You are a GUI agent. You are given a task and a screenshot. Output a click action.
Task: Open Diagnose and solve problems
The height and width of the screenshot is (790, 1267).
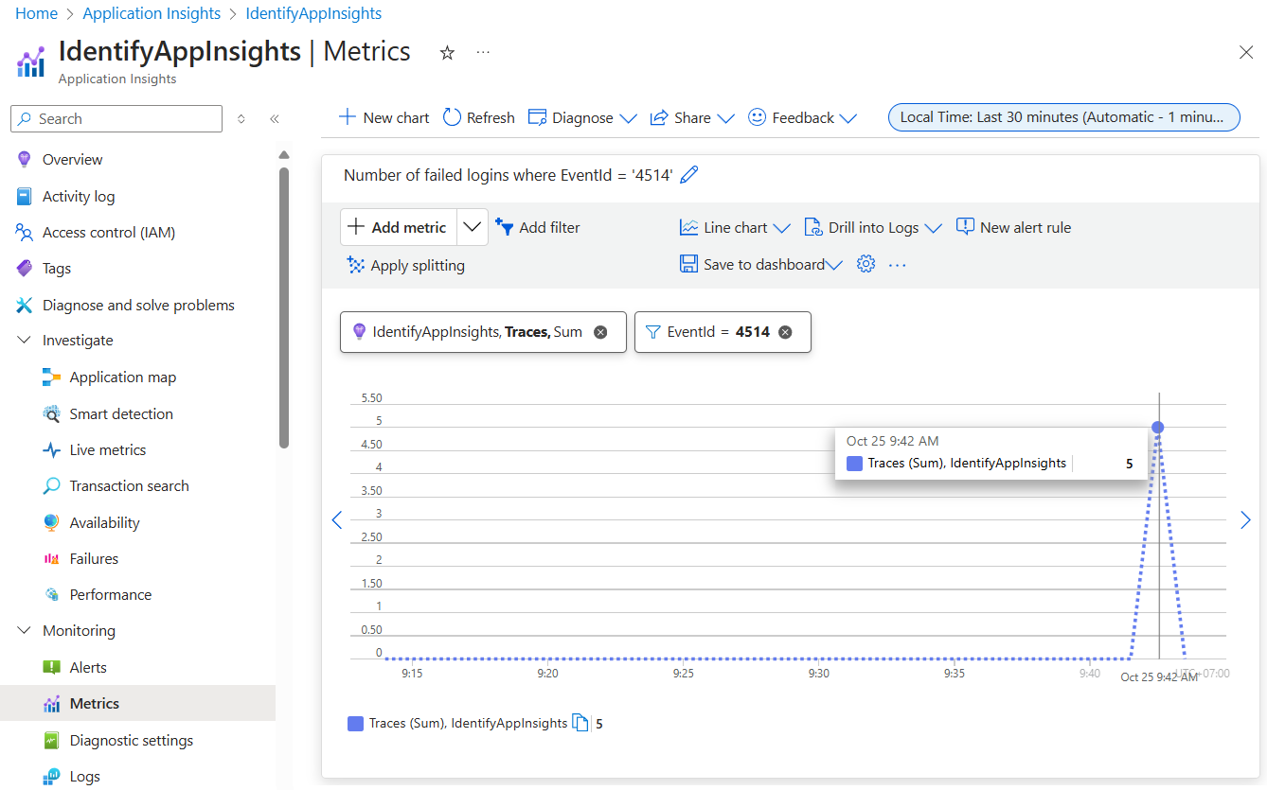[137, 306]
